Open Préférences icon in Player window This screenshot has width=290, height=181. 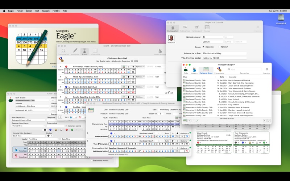[185, 29]
